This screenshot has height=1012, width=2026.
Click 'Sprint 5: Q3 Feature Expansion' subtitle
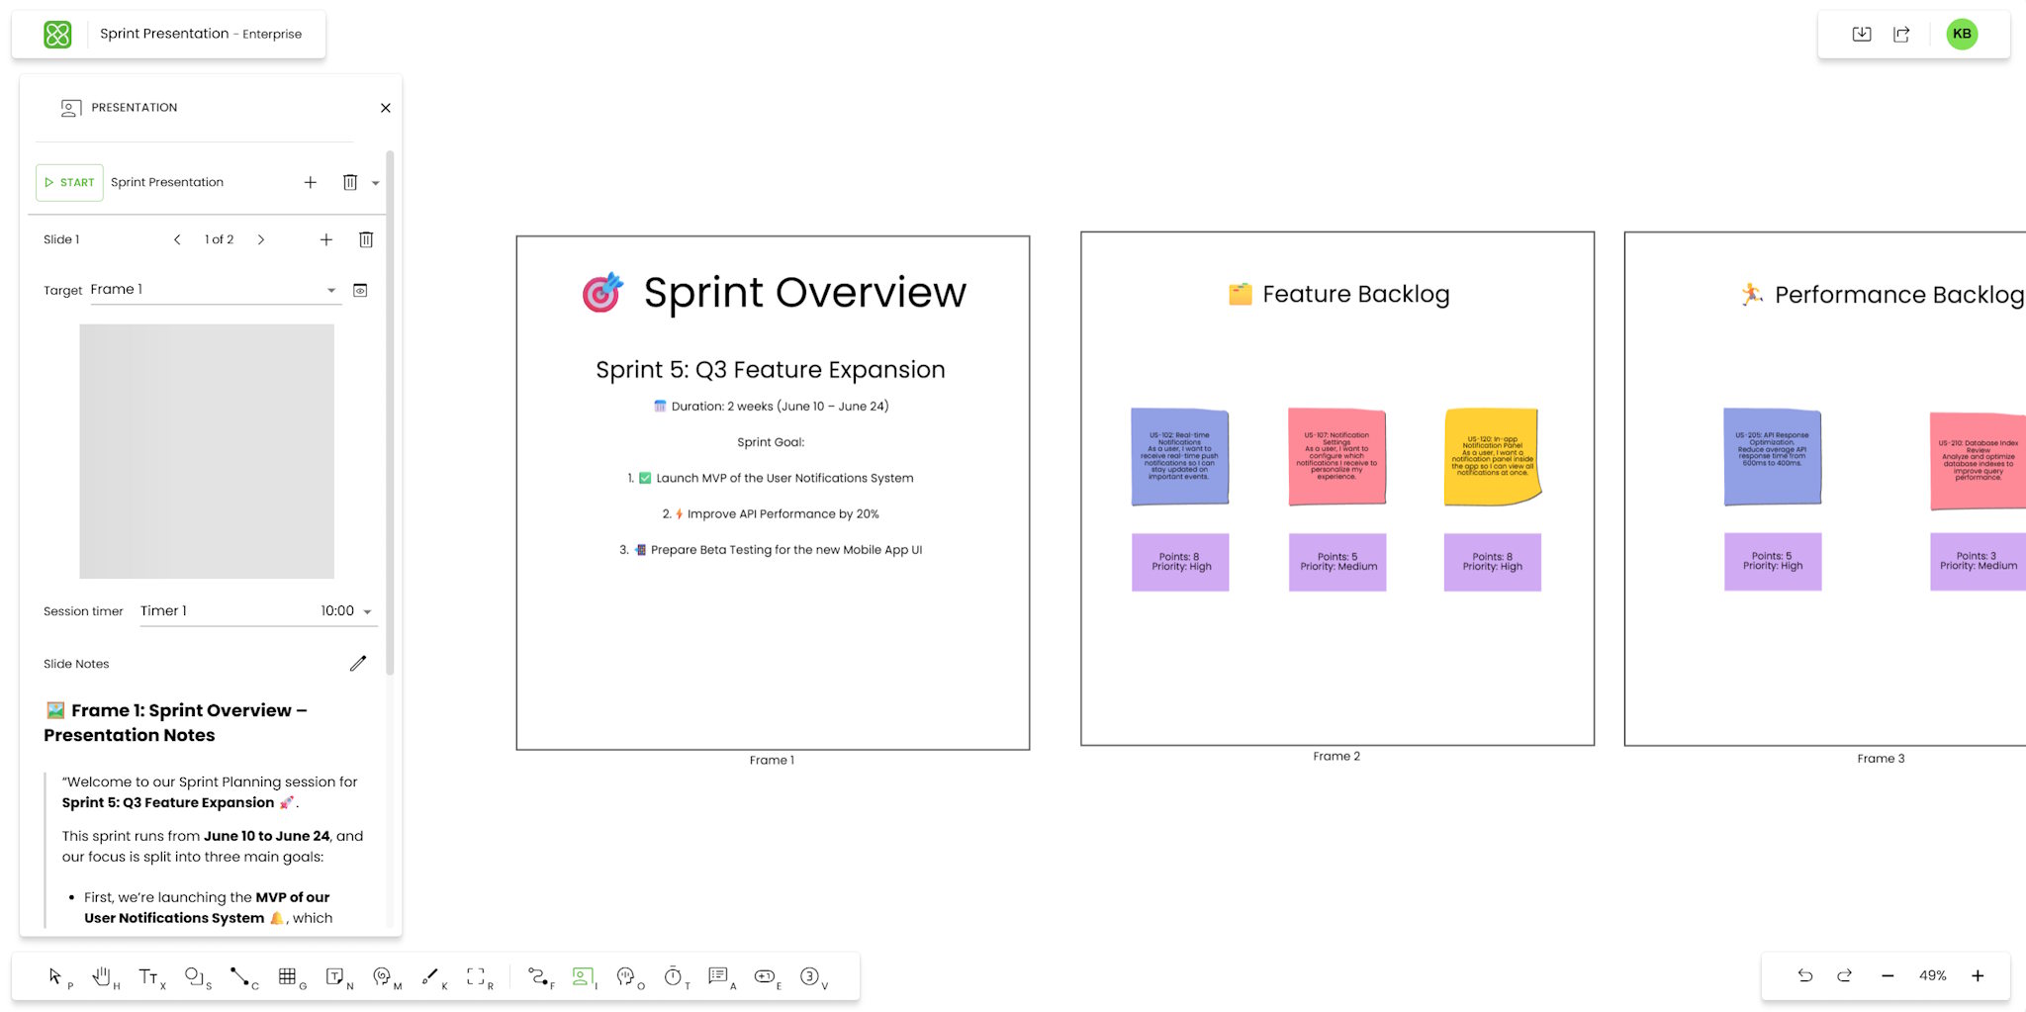[x=771, y=370]
